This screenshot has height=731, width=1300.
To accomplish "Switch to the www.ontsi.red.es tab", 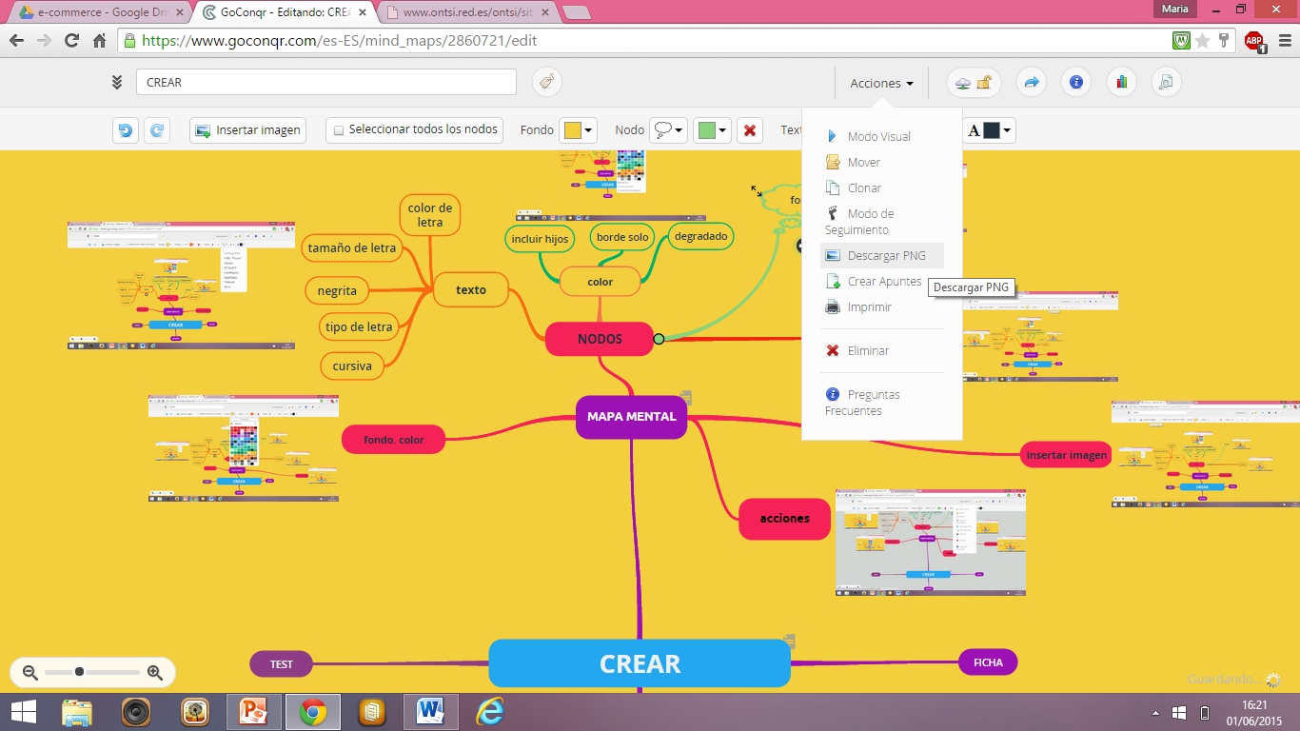I will [465, 12].
